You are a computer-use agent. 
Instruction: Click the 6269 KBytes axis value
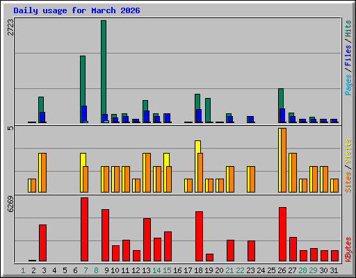(10, 204)
